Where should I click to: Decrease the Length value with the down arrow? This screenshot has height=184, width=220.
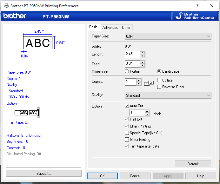(x=143, y=56)
